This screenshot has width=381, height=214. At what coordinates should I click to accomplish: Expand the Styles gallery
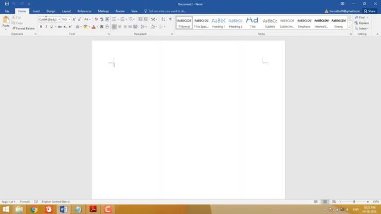click(349, 27)
